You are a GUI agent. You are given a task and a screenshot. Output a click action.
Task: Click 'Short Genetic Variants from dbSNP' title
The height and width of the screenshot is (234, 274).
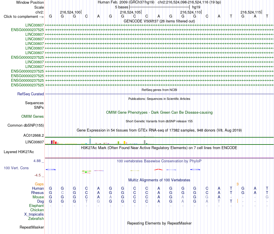[159, 121]
